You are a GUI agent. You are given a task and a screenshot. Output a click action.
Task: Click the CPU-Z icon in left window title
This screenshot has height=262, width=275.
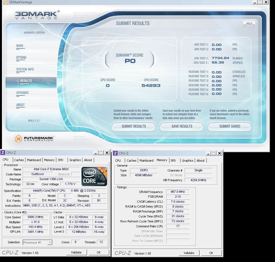coord(3,153)
